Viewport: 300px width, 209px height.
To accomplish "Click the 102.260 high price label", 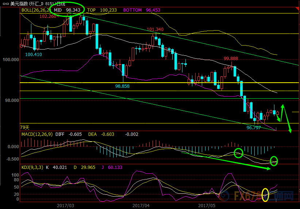I will point(48,16).
